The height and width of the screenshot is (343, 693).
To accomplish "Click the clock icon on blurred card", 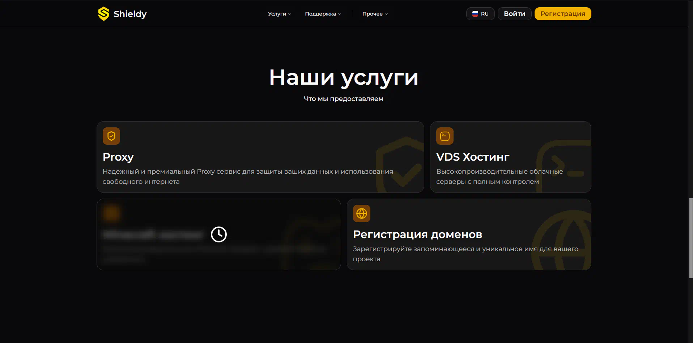I will click(219, 234).
